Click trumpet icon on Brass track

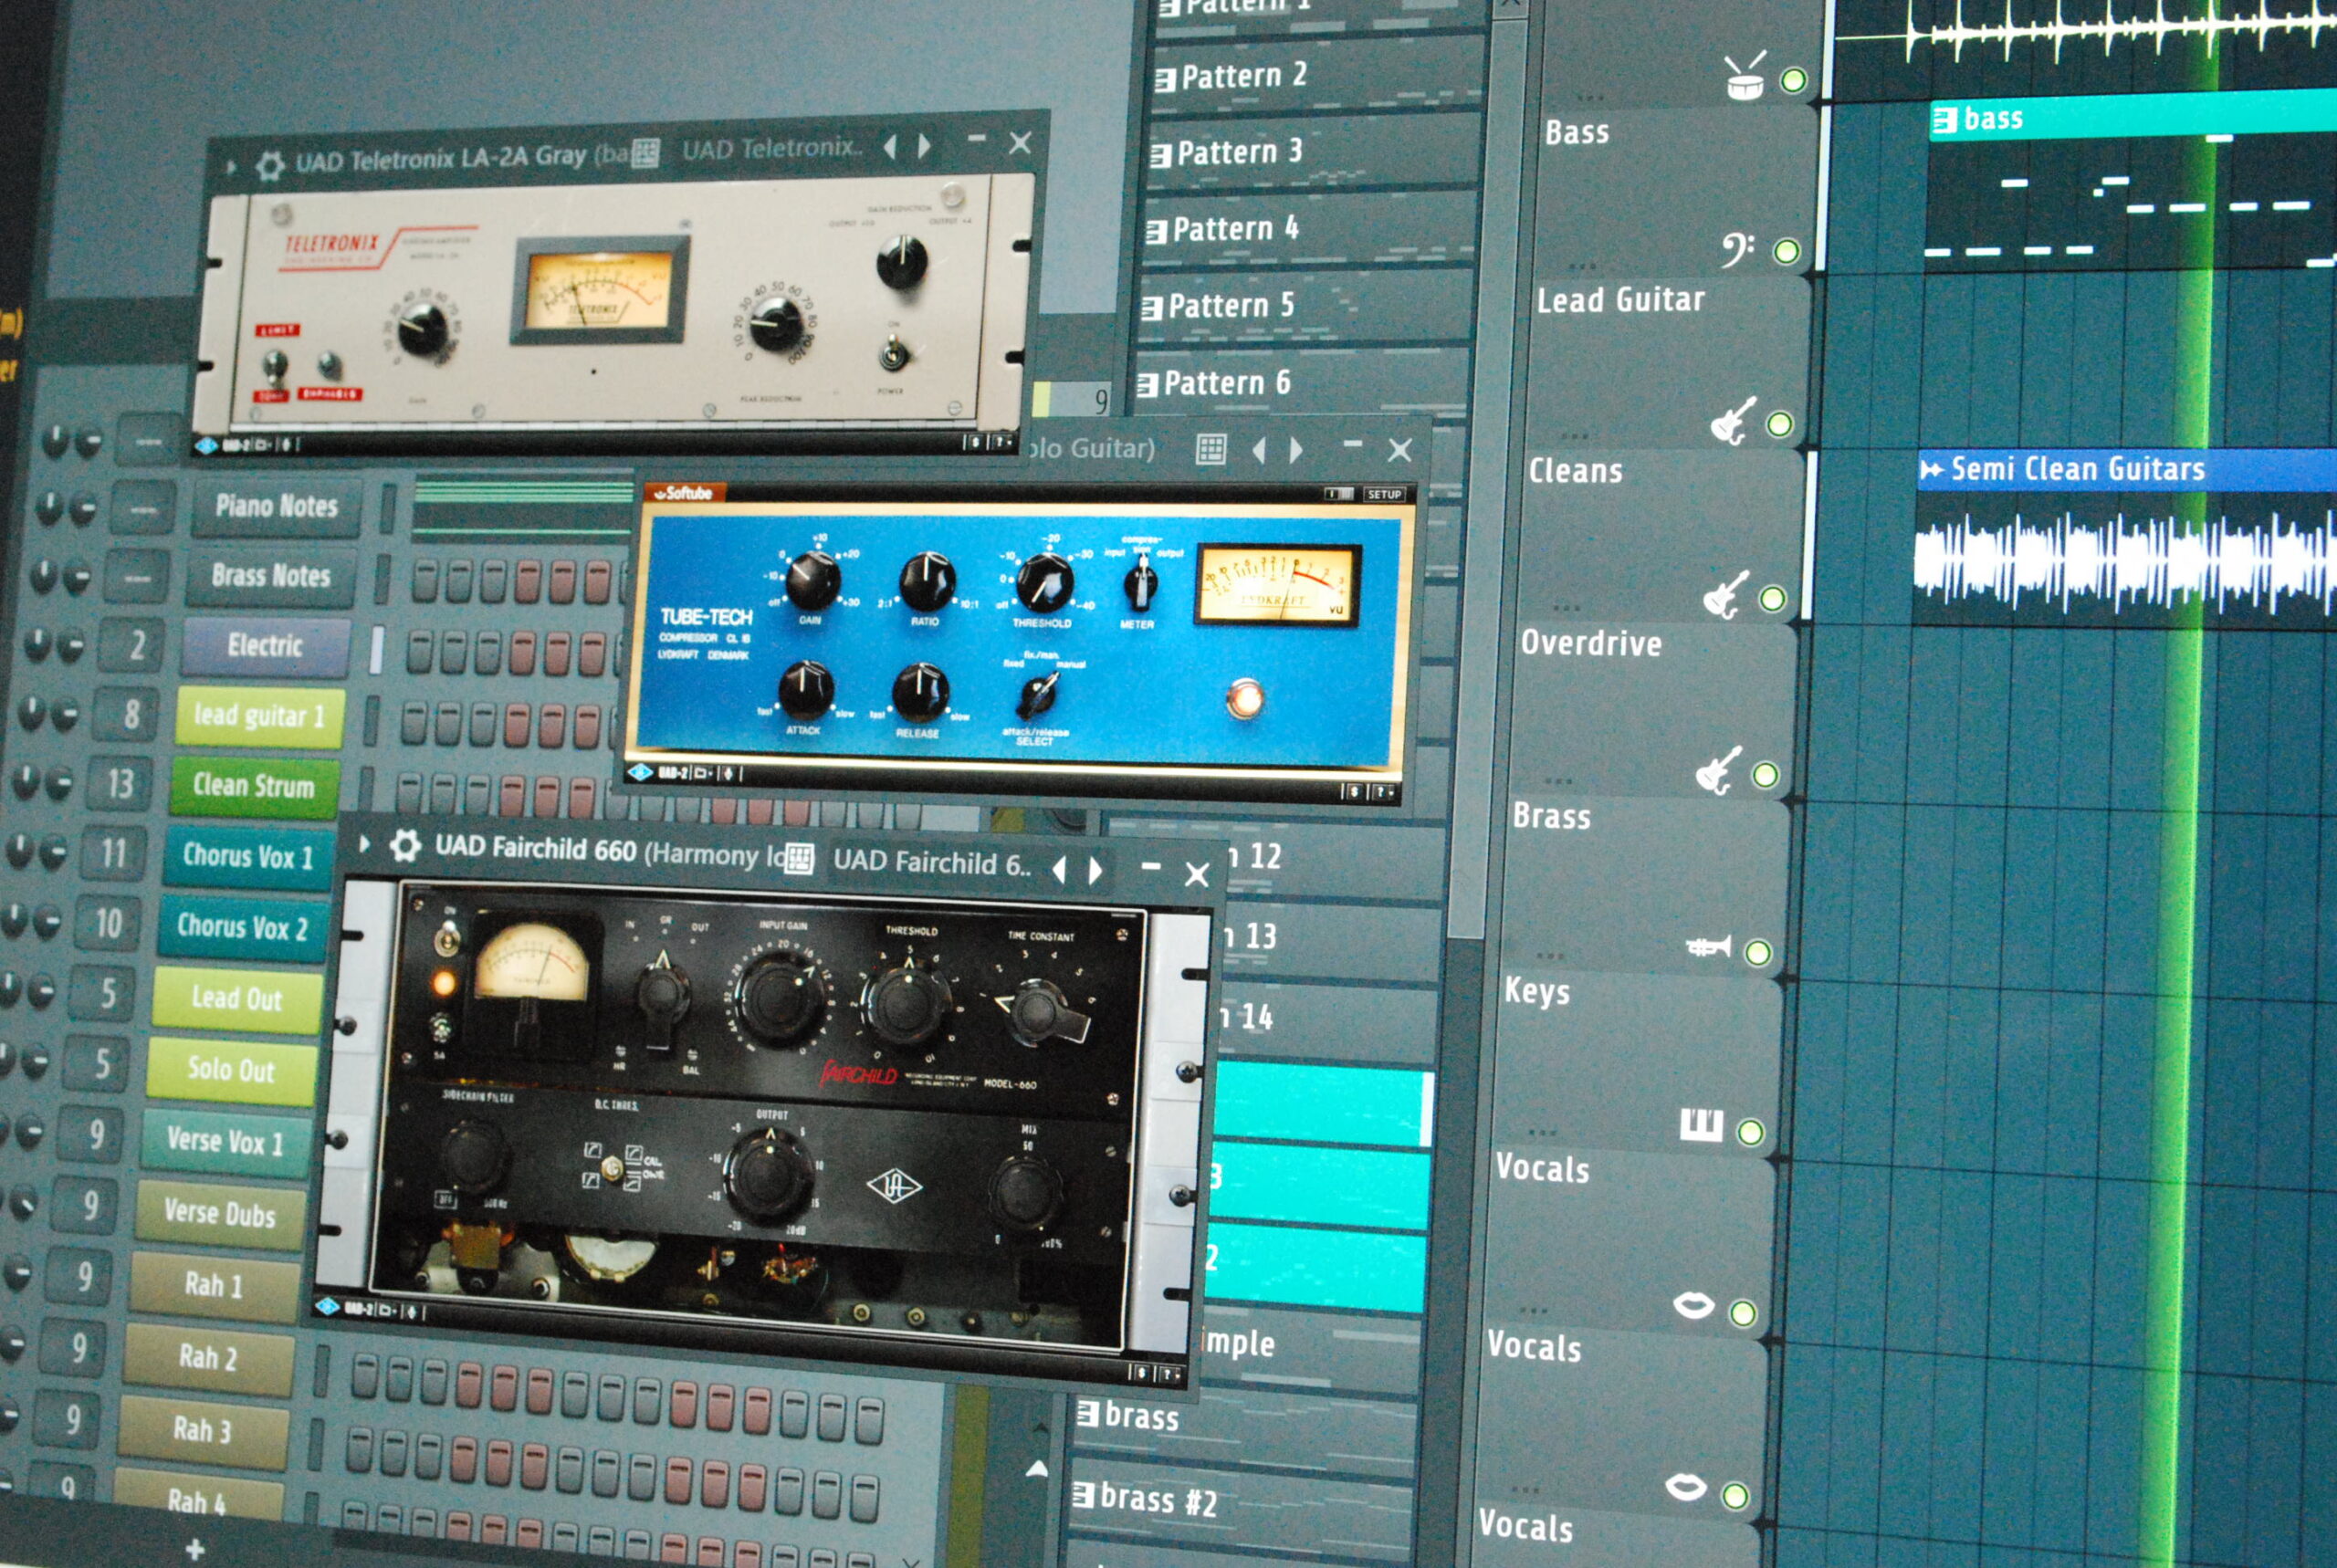click(1708, 946)
